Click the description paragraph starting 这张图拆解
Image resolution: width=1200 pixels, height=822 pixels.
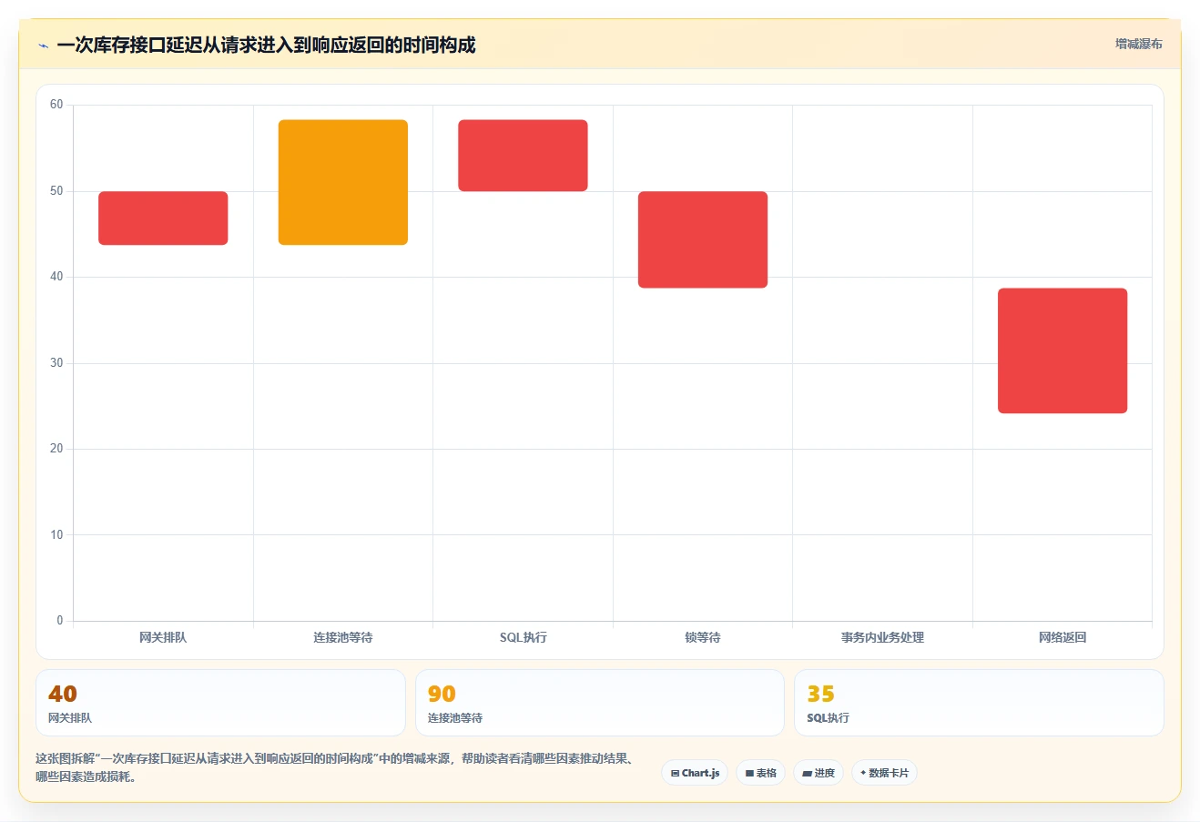click(335, 767)
